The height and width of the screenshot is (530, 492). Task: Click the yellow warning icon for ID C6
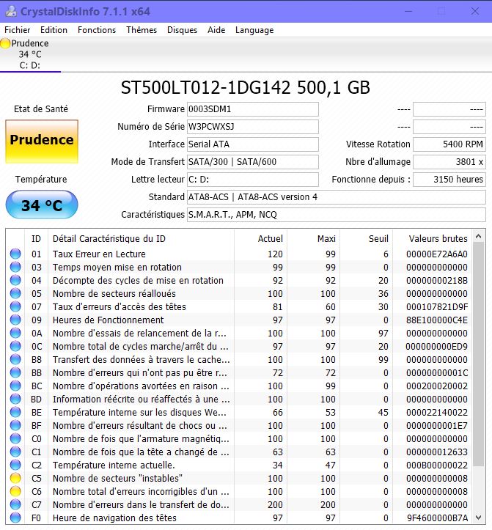click(x=15, y=491)
